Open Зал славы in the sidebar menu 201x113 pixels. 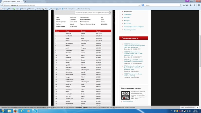127,24
